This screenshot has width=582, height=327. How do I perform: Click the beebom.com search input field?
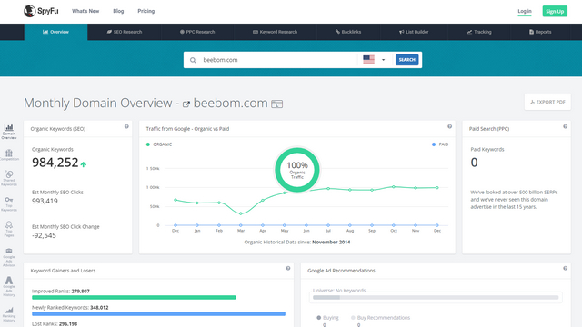tap(278, 60)
